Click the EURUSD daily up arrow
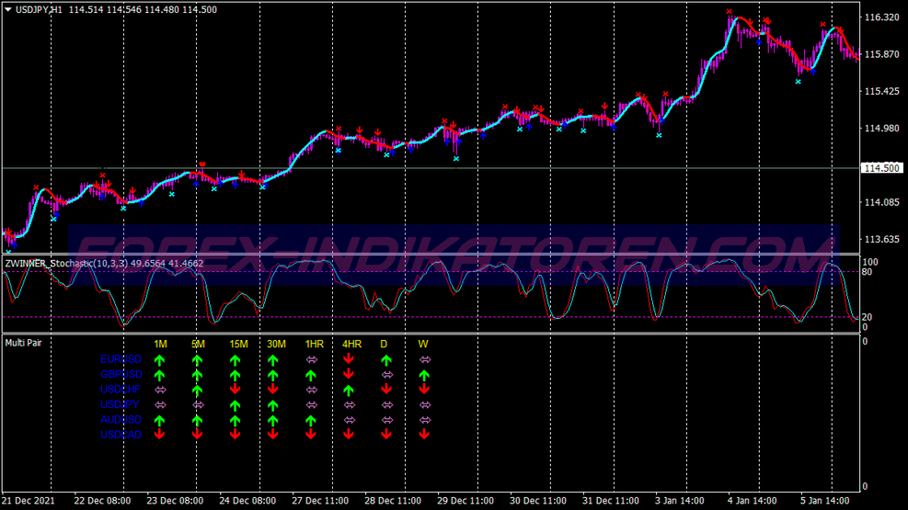Viewport: 908px width, 510px height. [x=386, y=359]
